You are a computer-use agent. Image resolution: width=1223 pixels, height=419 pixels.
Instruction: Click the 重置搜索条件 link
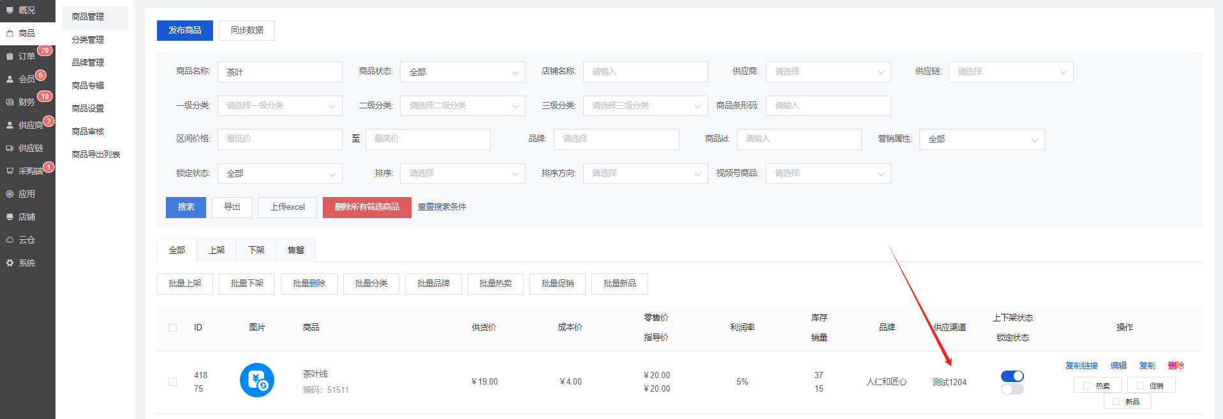click(x=441, y=207)
